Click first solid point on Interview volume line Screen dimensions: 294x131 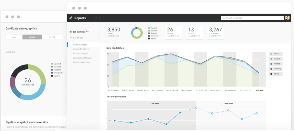coord(115,121)
